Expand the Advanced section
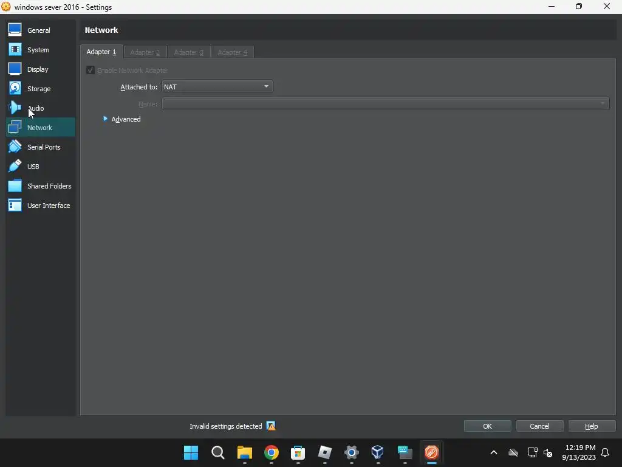The image size is (622, 467). coord(121,119)
